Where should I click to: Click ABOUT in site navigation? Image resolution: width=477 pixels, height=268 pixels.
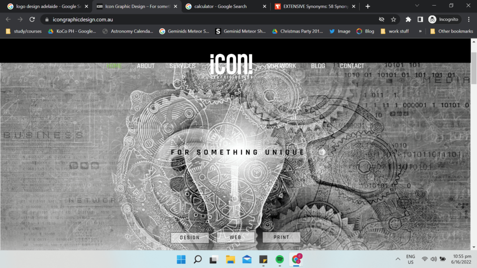(146, 66)
